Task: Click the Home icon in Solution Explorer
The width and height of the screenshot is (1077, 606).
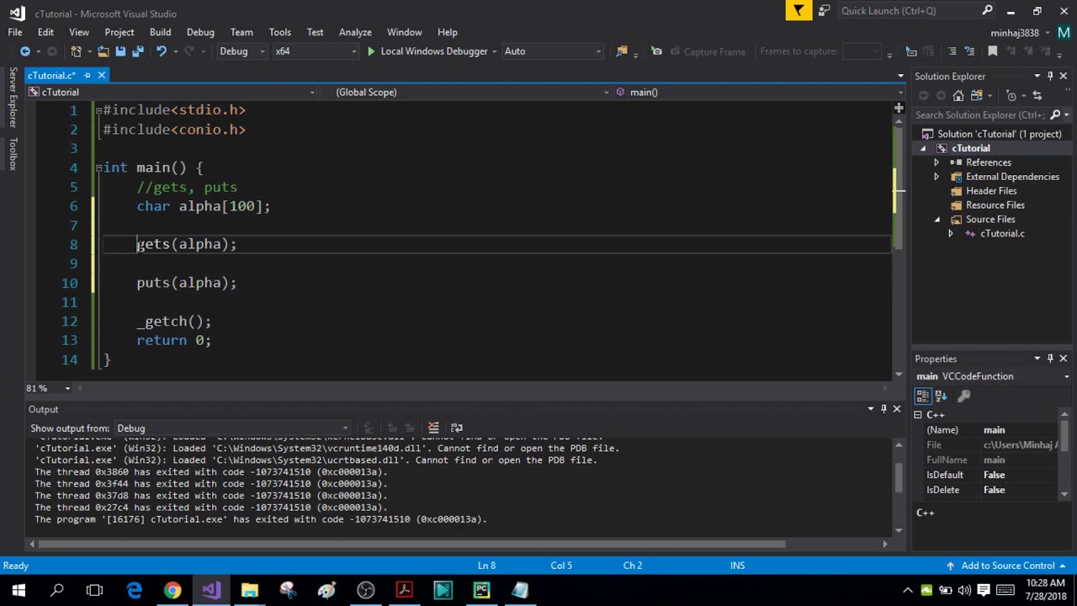Action: coord(958,95)
